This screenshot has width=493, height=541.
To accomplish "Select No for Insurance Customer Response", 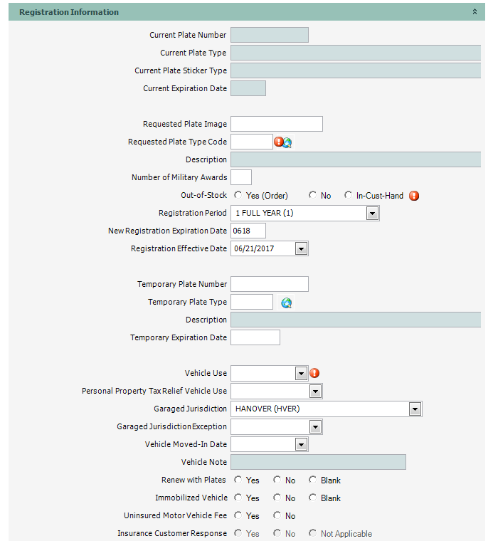I will click(277, 533).
